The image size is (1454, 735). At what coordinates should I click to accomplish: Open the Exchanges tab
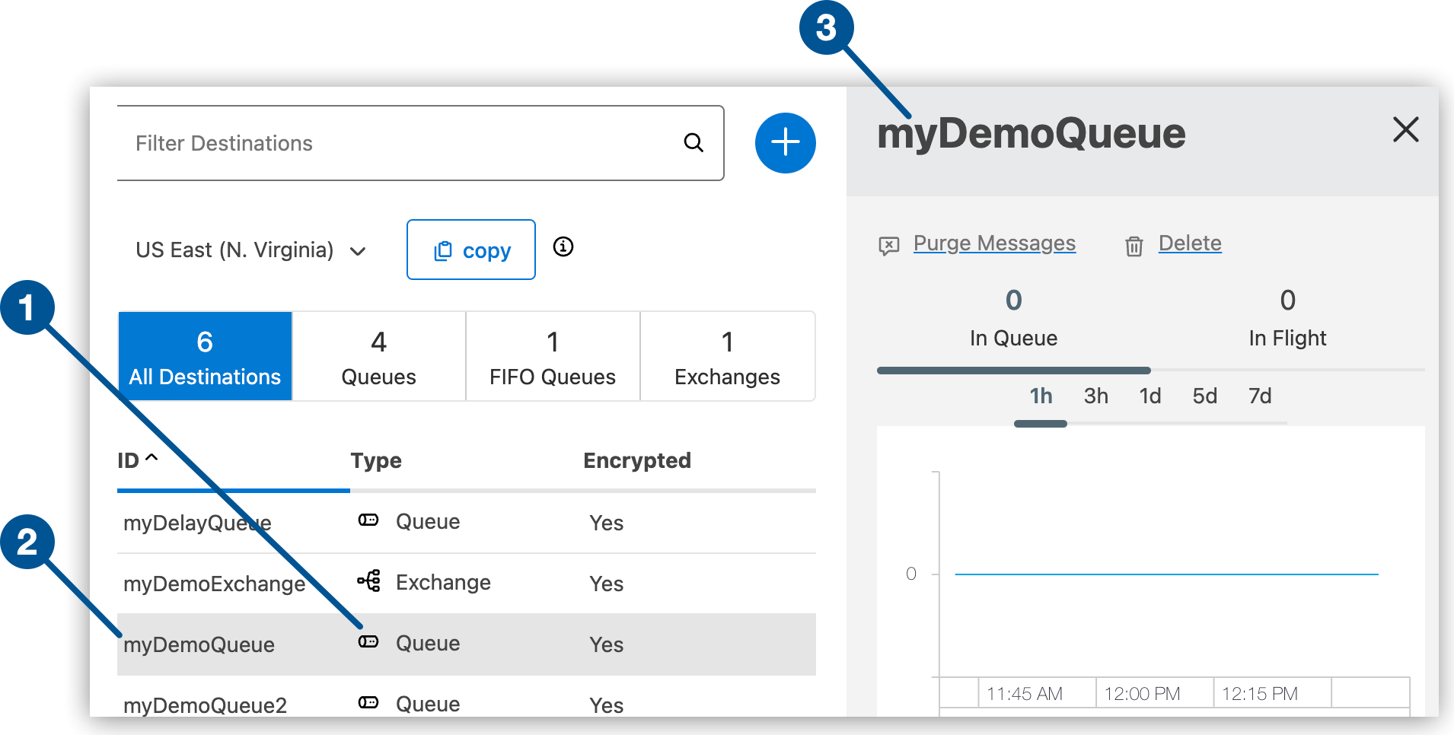click(727, 356)
